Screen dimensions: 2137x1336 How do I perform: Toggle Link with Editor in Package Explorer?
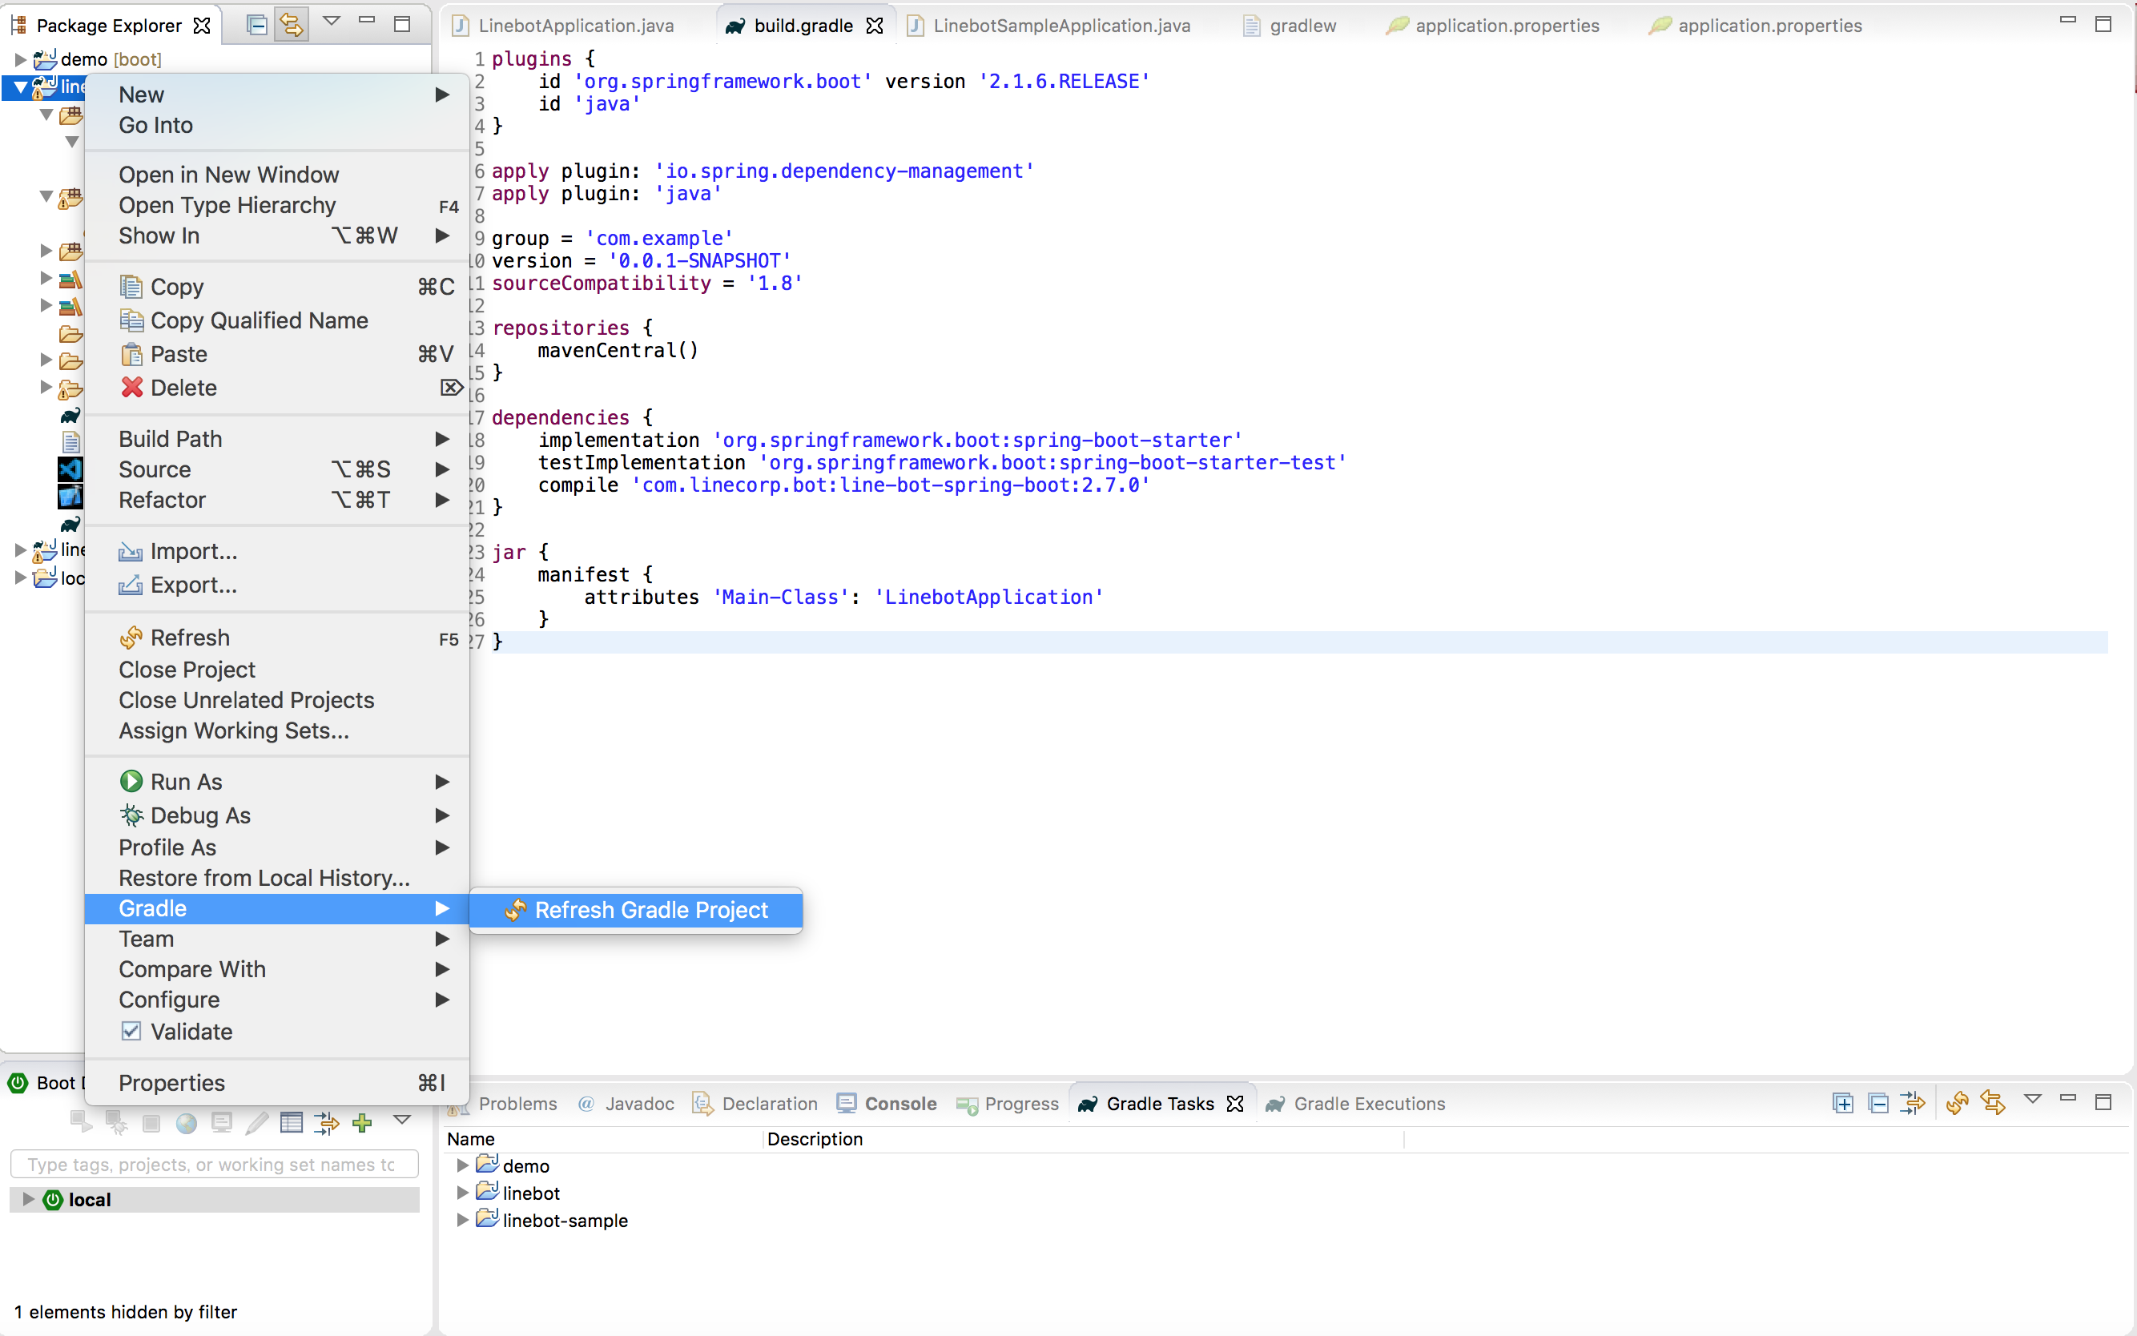coord(291,25)
